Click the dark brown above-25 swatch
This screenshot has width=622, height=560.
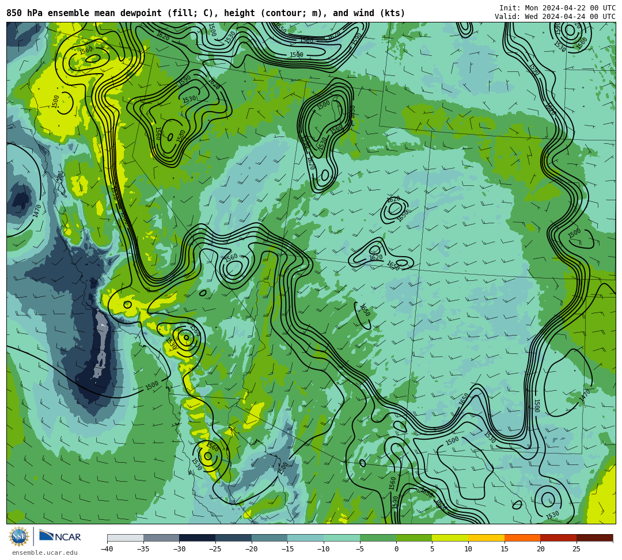(x=594, y=538)
